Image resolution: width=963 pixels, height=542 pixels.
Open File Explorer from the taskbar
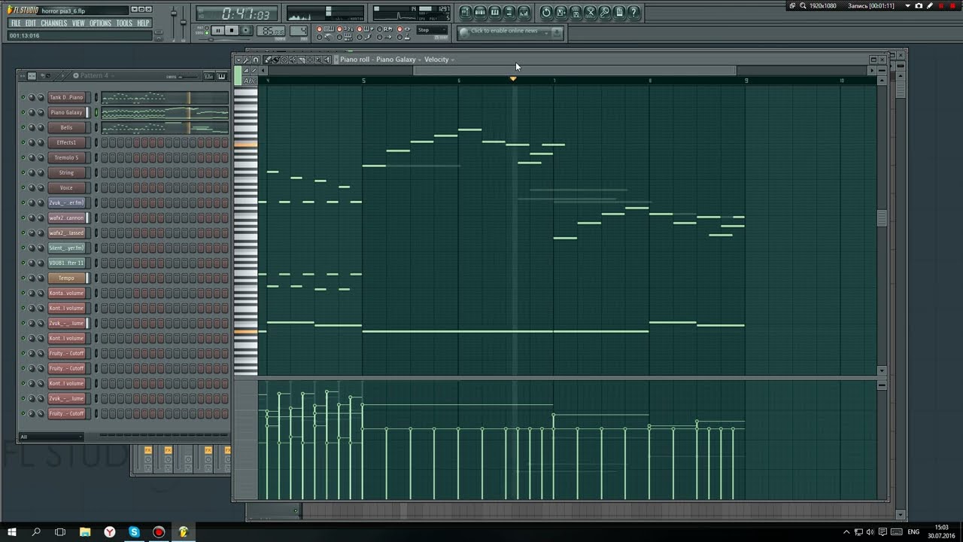85,532
